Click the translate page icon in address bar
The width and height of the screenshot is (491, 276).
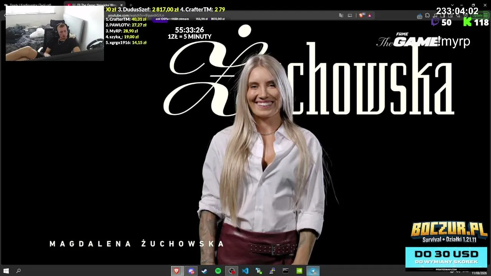pos(341,15)
